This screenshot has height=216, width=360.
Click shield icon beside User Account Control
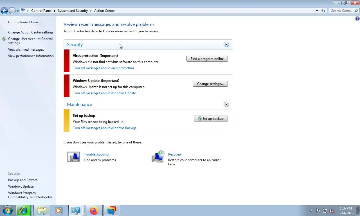pos(4,39)
